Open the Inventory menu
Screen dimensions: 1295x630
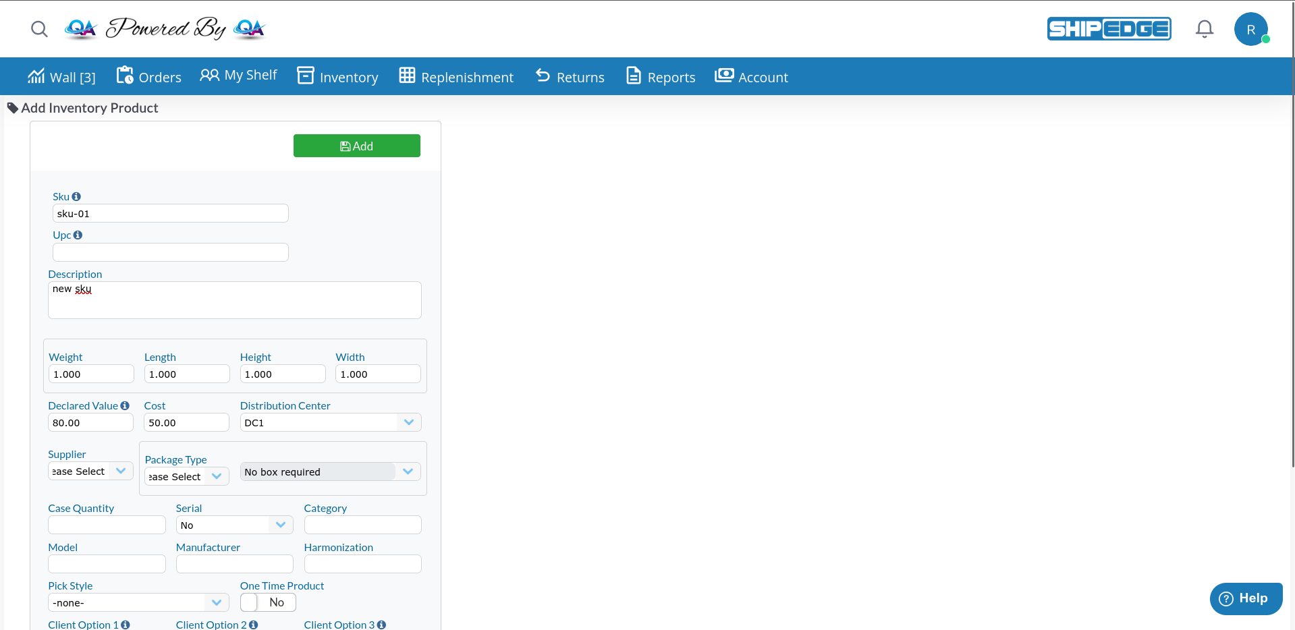point(338,77)
